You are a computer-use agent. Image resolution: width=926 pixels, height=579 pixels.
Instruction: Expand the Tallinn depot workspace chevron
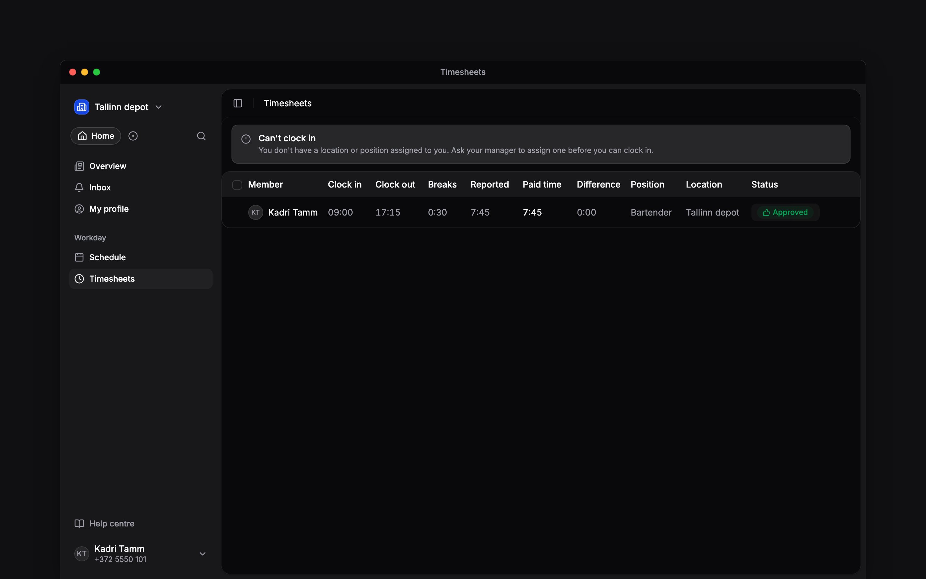pyautogui.click(x=159, y=107)
